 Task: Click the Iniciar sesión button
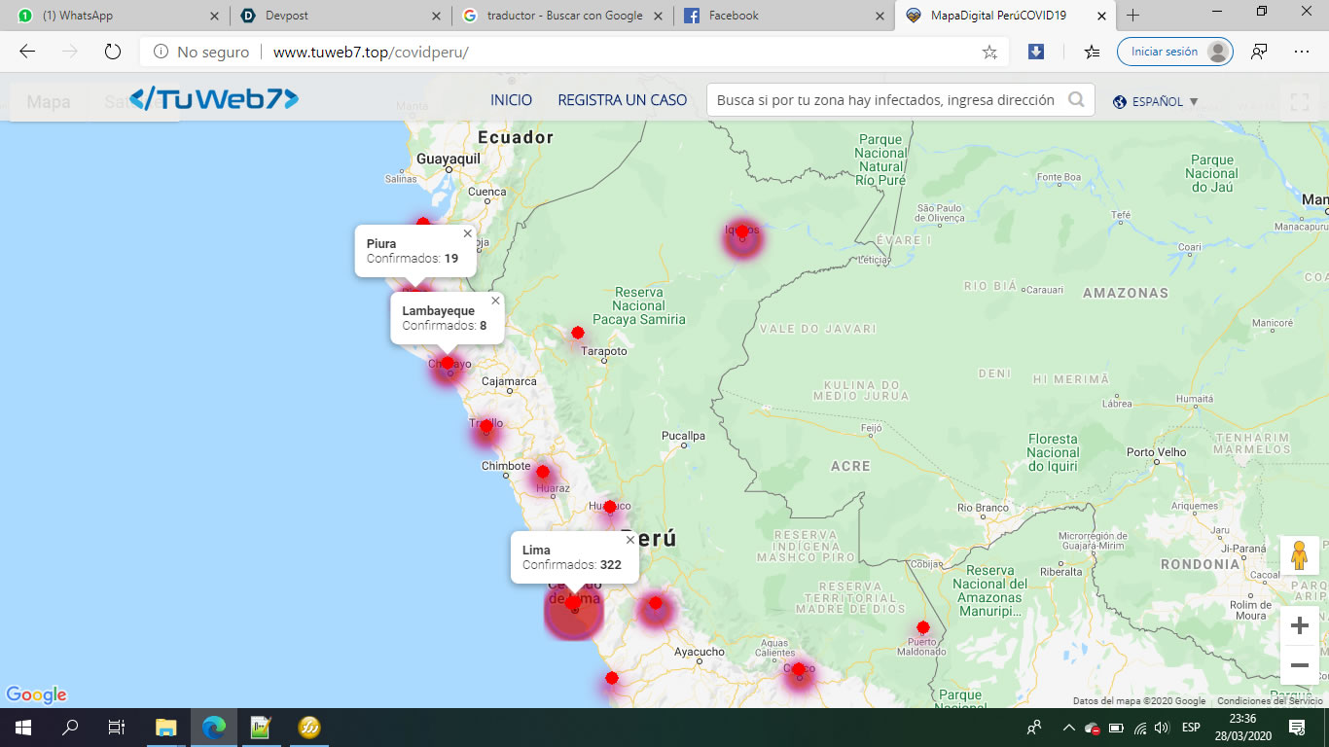pos(1174,52)
